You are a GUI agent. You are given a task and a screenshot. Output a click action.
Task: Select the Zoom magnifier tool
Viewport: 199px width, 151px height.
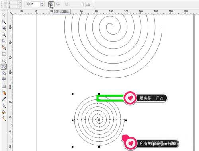click(4, 35)
